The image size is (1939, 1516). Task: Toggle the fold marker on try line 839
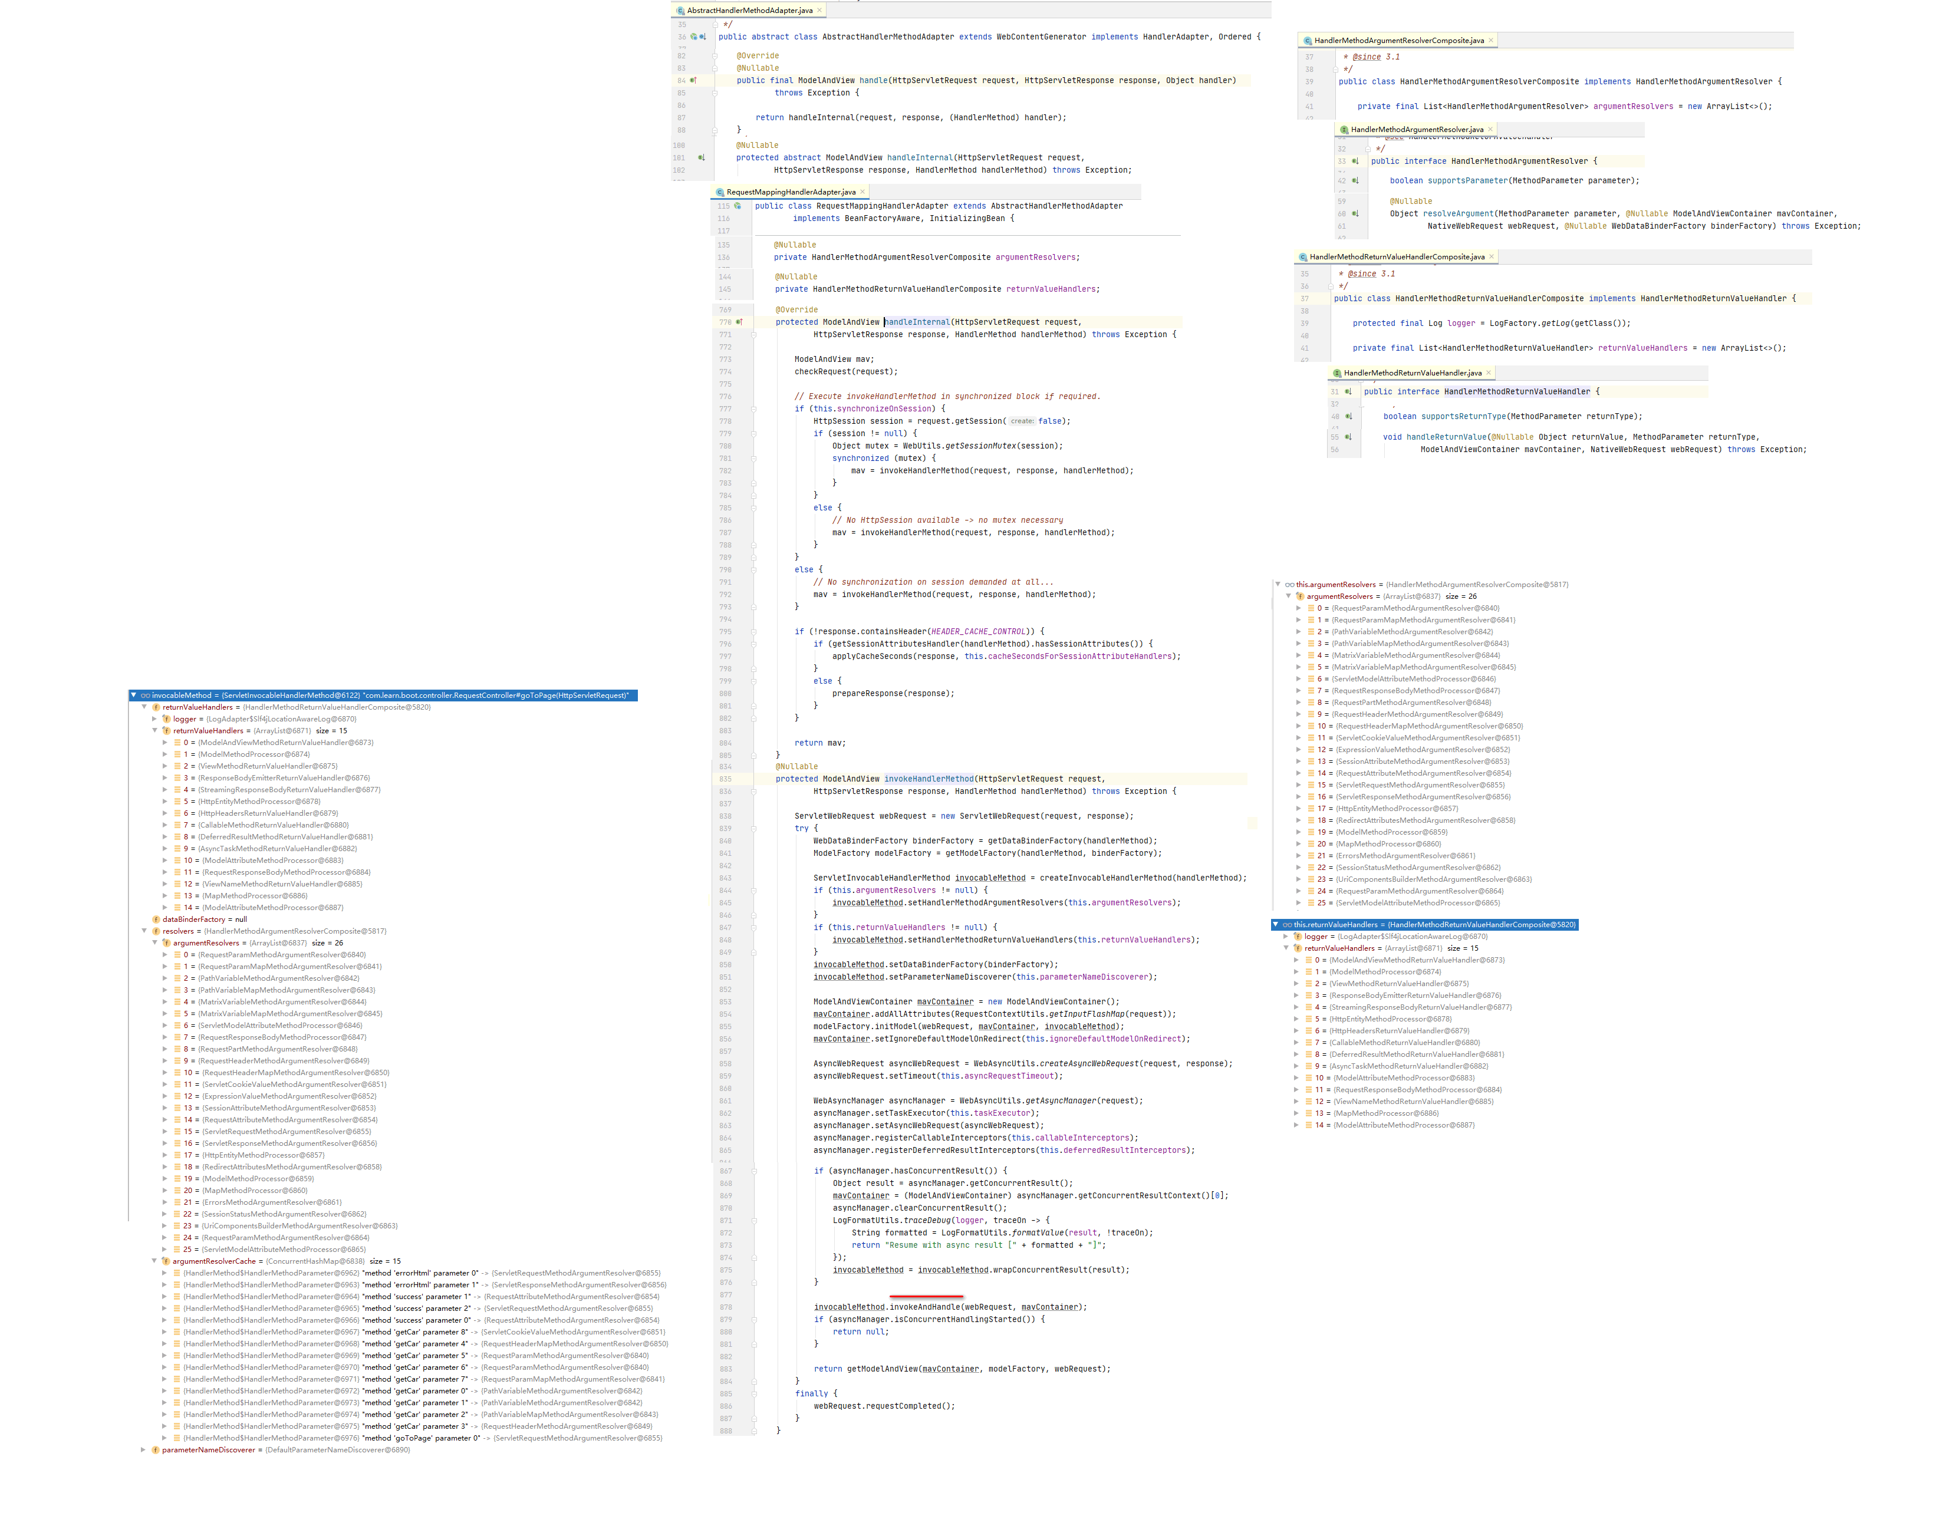pos(754,828)
